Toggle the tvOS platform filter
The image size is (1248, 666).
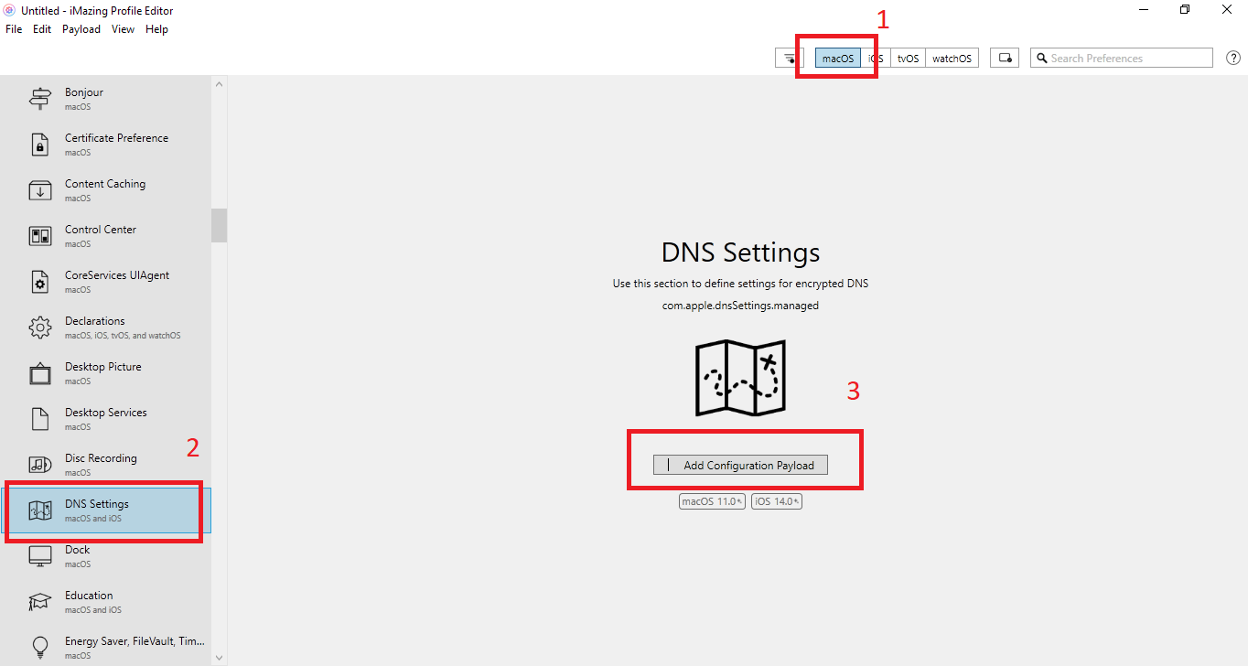click(x=908, y=59)
